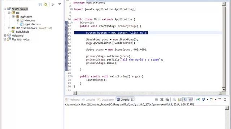This screenshot has width=231, height=129.
Task: Click the Open Console icon
Action: pos(212,100)
